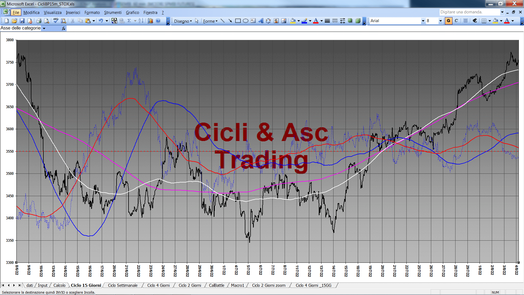Screen dimensions: 524x295
Task: Open the File menu
Action: tap(16, 12)
